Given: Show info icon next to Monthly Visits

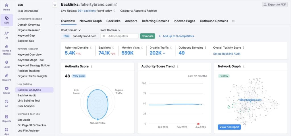Looking at the screenshot, I should [x=142, y=48].
